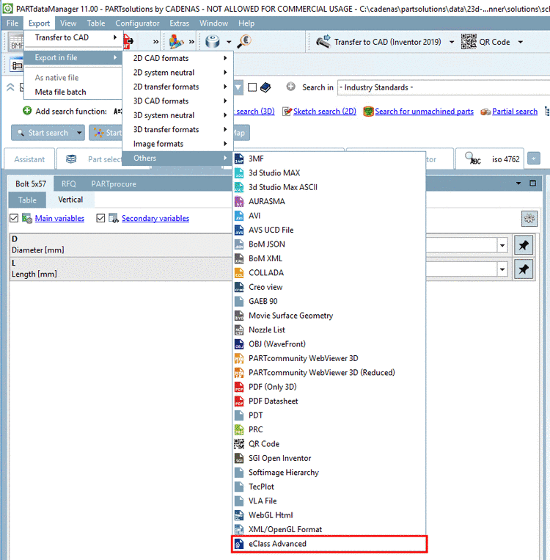This screenshot has width=550, height=560.
Task: Switch to the PARTprocure tab
Action: [114, 183]
